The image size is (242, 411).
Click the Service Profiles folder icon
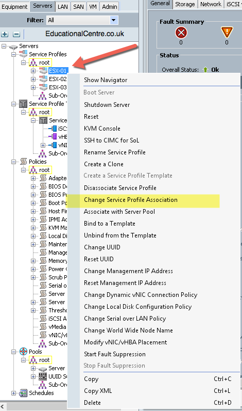click(23, 54)
